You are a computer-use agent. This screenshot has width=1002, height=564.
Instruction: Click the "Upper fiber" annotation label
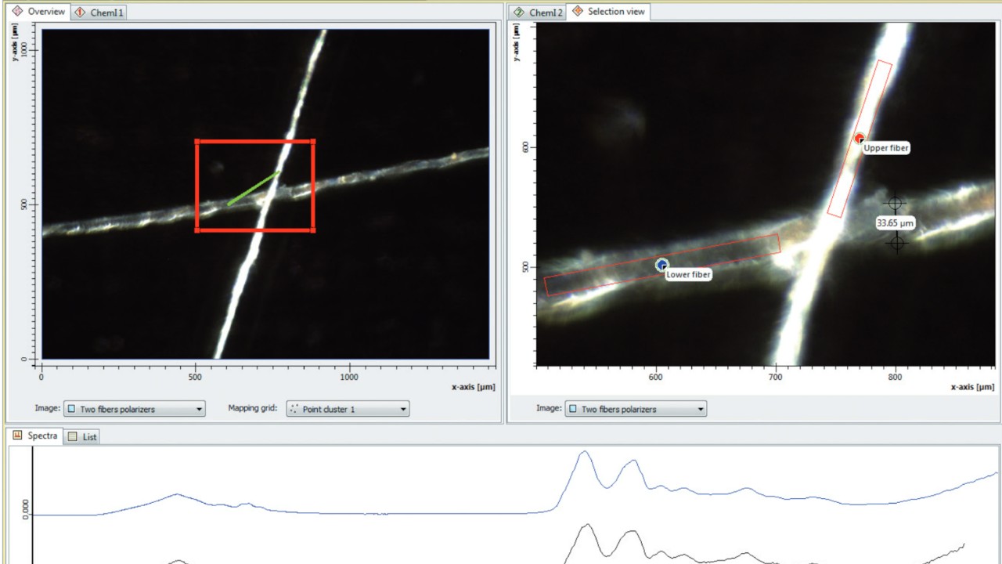pos(886,148)
